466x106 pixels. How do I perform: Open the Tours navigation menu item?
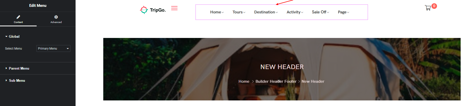[239, 12]
